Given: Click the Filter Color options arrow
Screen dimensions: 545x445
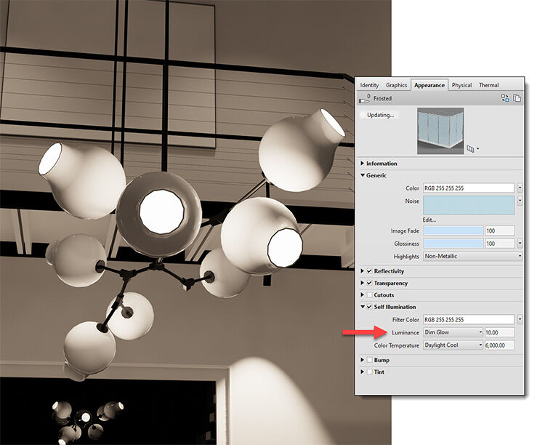Looking at the screenshot, I should (520, 319).
